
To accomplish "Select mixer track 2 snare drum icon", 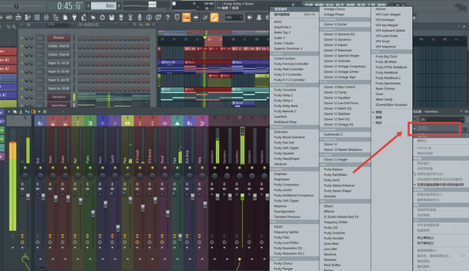I will (52, 123).
